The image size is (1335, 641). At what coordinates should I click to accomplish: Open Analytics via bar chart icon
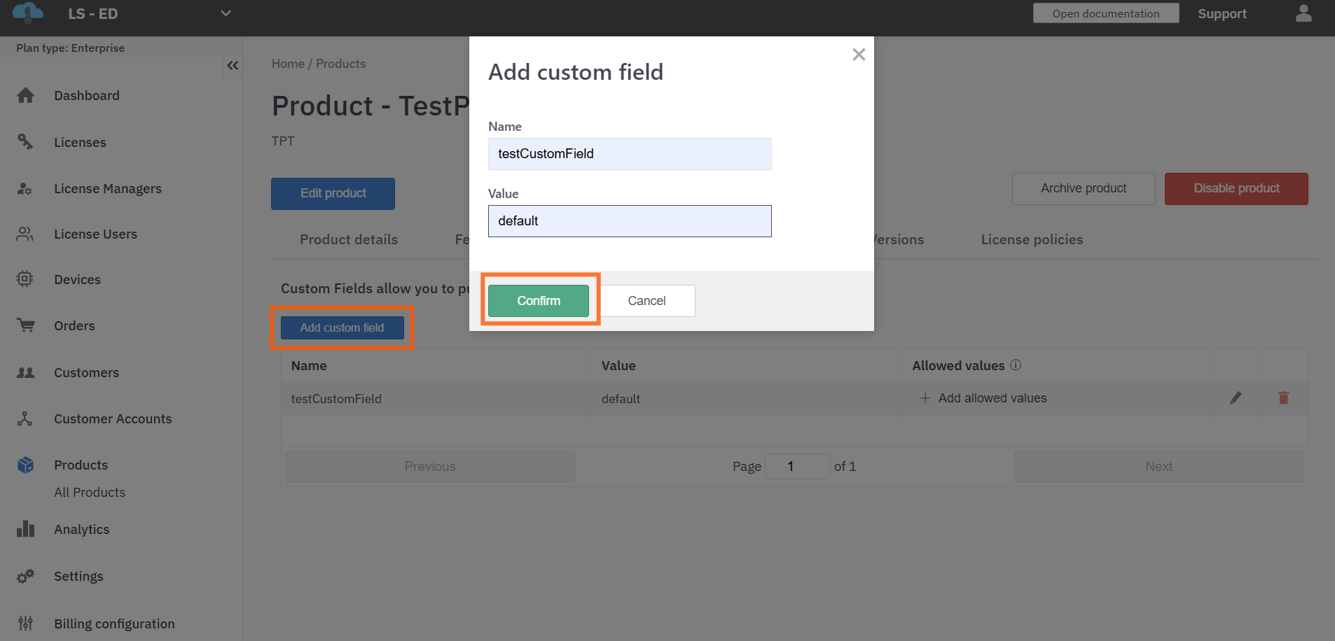(26, 529)
